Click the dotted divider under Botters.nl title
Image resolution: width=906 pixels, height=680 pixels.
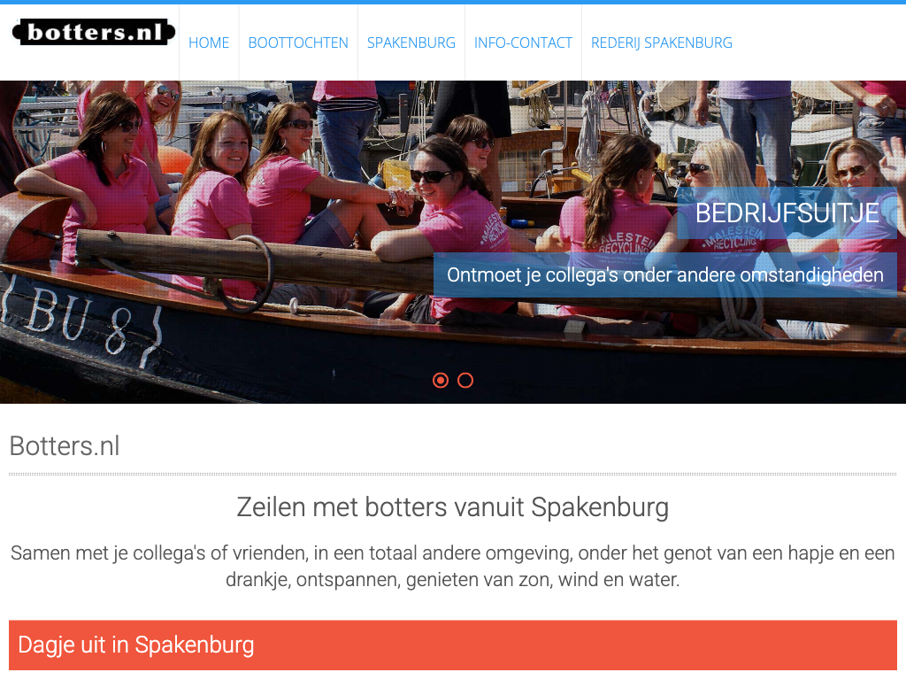coord(453,475)
